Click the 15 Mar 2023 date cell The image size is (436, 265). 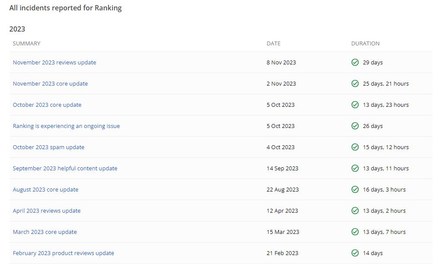tap(283, 232)
